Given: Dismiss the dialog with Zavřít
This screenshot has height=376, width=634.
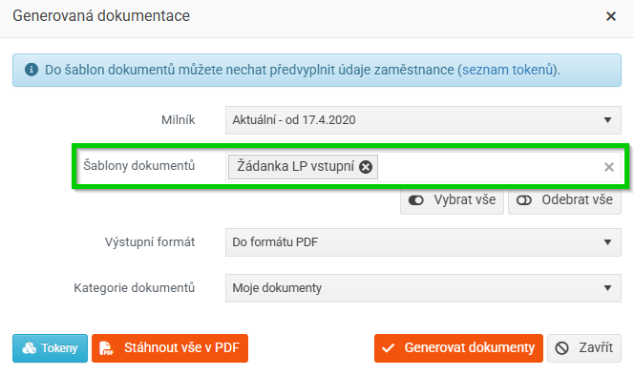Looking at the screenshot, I should (584, 348).
